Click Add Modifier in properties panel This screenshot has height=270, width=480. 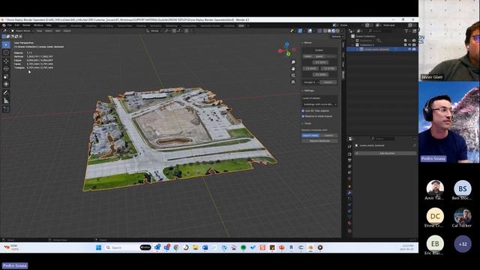(385, 153)
